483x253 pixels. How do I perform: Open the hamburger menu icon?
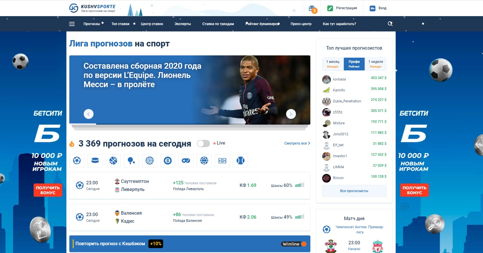72,24
